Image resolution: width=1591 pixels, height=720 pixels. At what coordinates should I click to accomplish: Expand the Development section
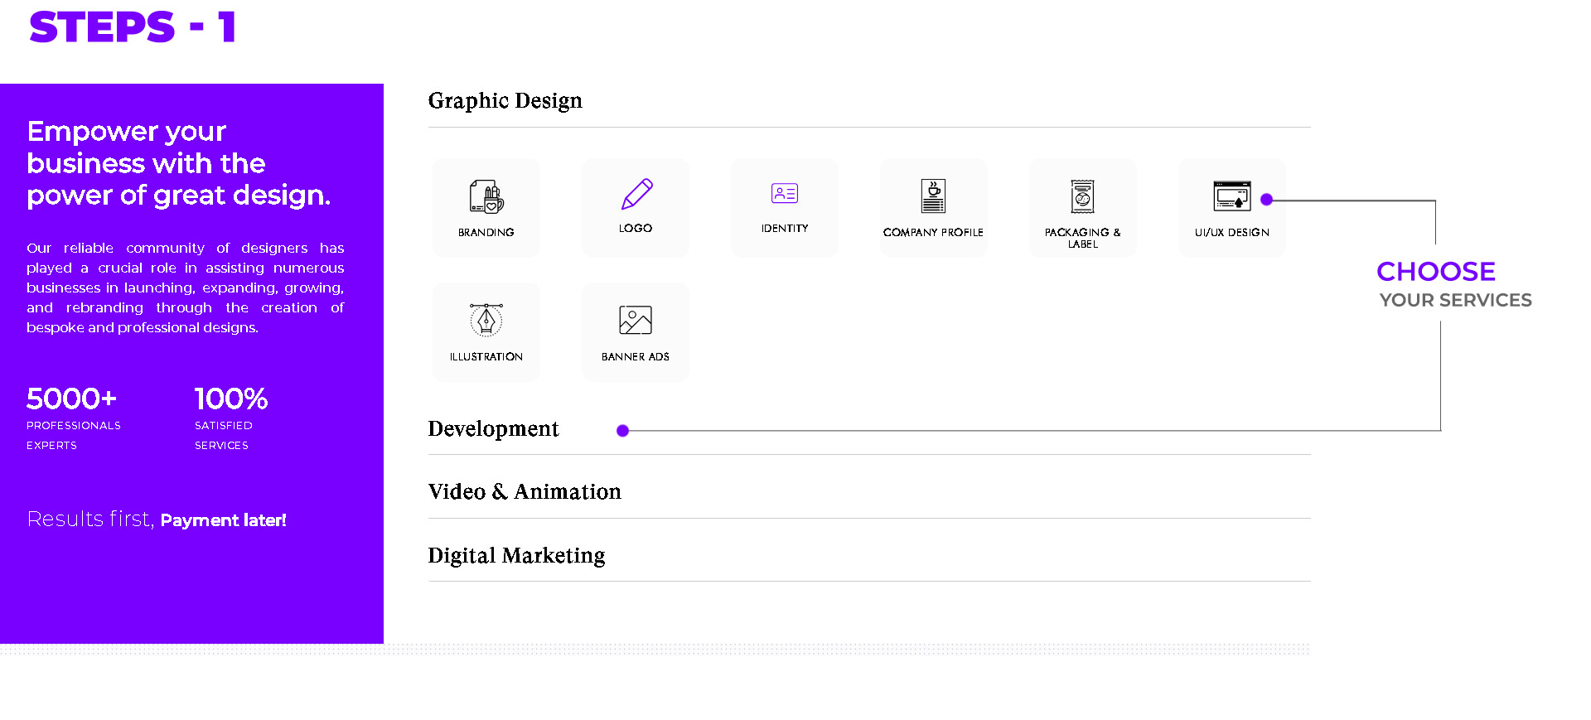493,429
